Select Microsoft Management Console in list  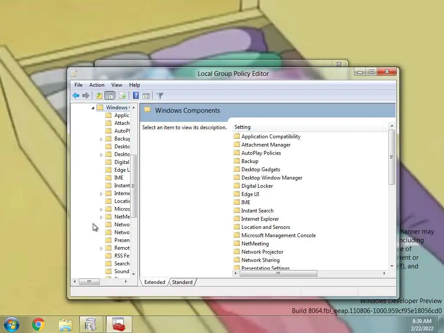pyautogui.click(x=274, y=235)
